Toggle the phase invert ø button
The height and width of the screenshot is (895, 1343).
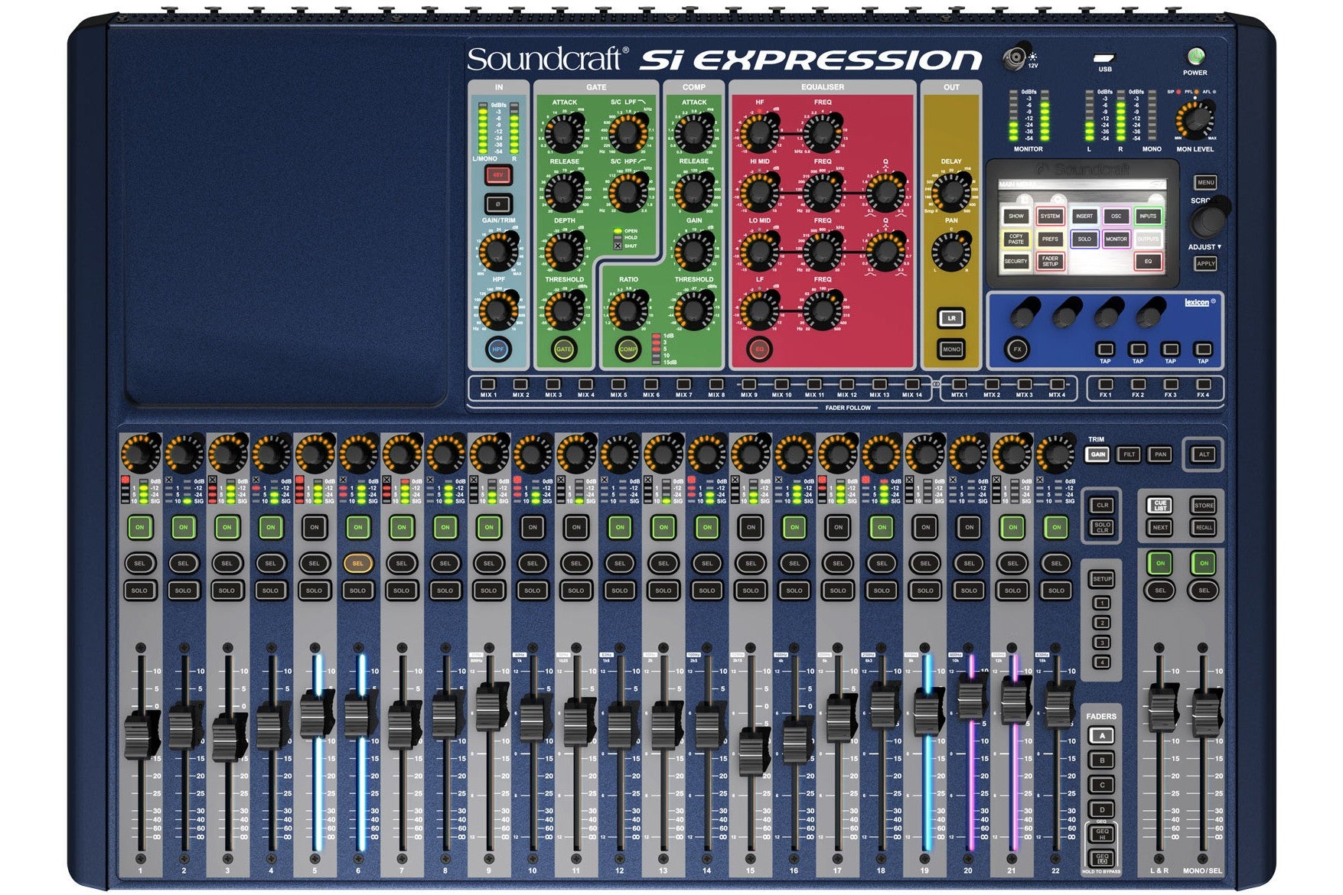click(498, 204)
